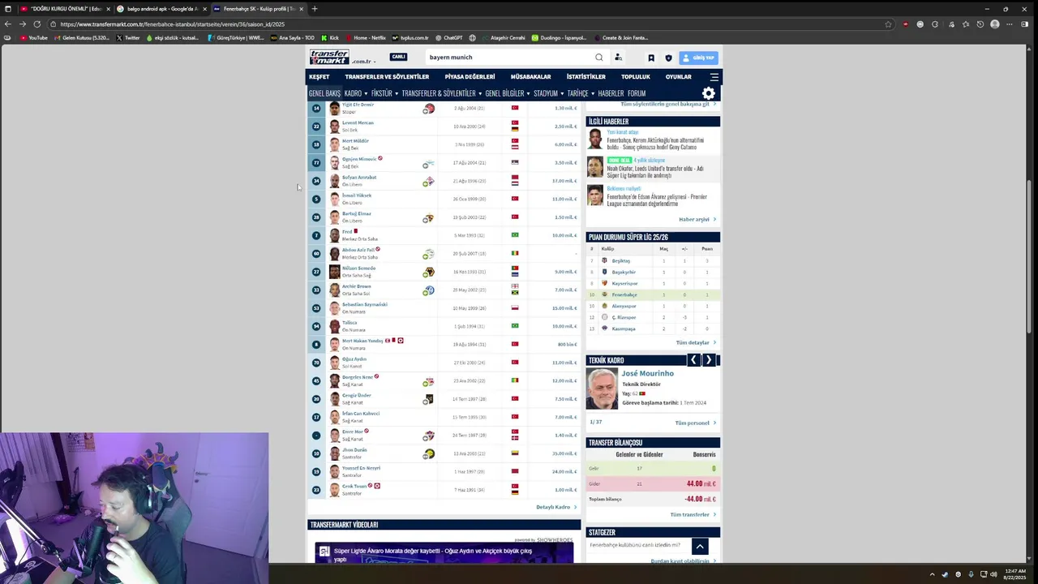Viewport: 1038px width, 584px height.
Task: Open Oyunlar main menu
Action: [x=679, y=77]
